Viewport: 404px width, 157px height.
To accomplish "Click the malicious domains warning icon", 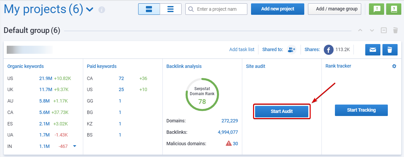I will click(x=229, y=144).
